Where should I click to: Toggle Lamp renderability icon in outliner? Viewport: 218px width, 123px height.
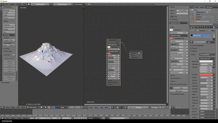coord(217,19)
